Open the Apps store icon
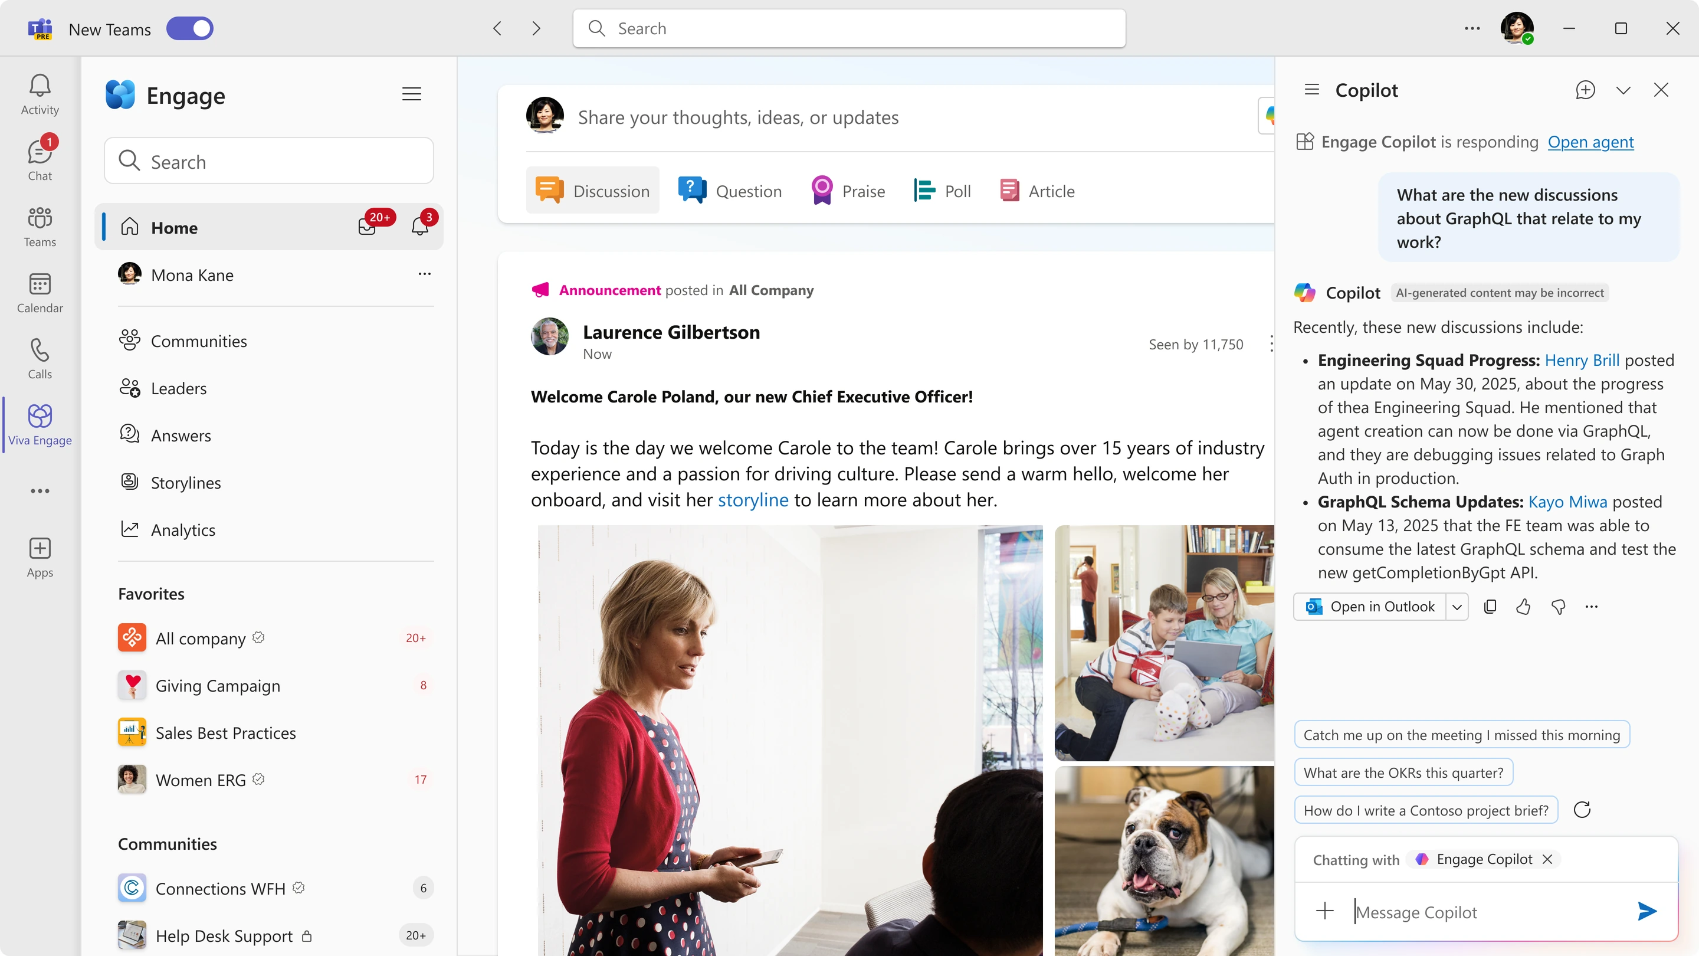This screenshot has height=956, width=1699. point(40,557)
